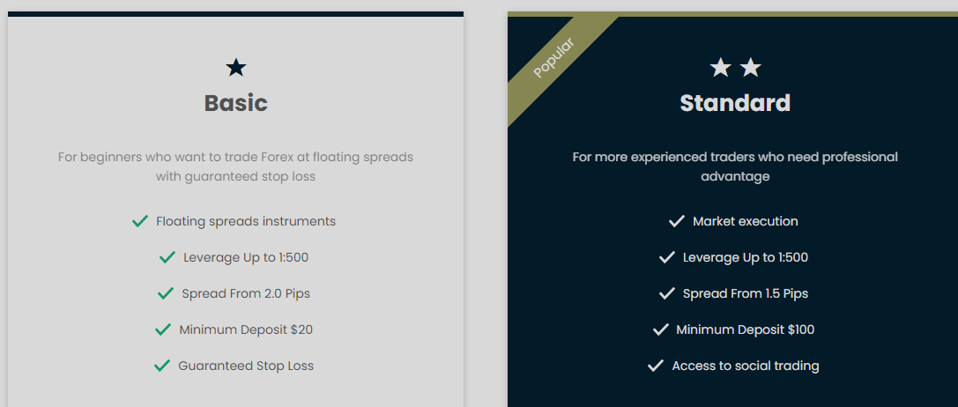Click the green checkmark next to Guaranteed Stop Loss
This screenshot has height=407, width=958.
click(162, 366)
